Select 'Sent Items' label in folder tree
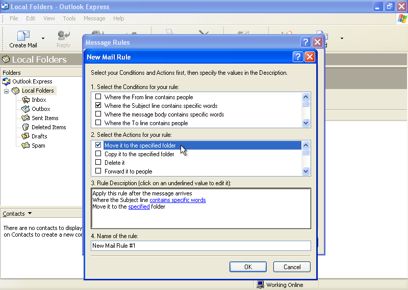The width and height of the screenshot is (408, 290). coord(45,118)
